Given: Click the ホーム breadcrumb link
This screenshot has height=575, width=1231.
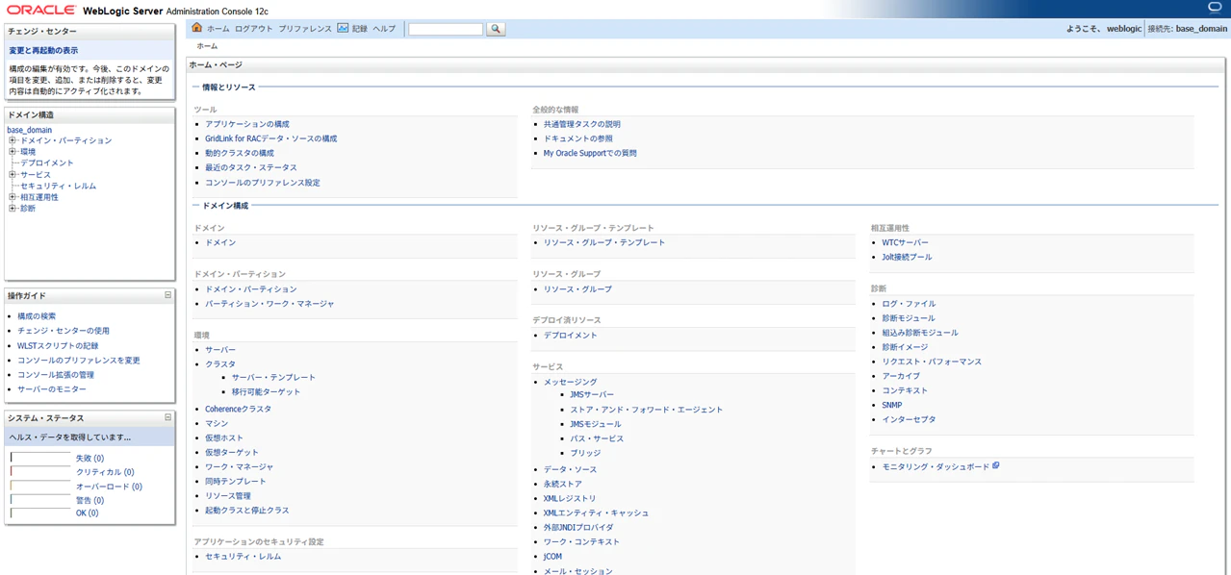Looking at the screenshot, I should point(207,46).
